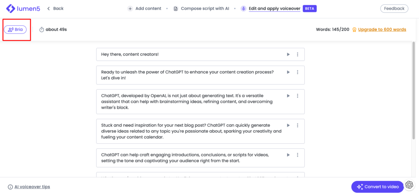
Task: Click the Back navigation button
Action: [55, 9]
